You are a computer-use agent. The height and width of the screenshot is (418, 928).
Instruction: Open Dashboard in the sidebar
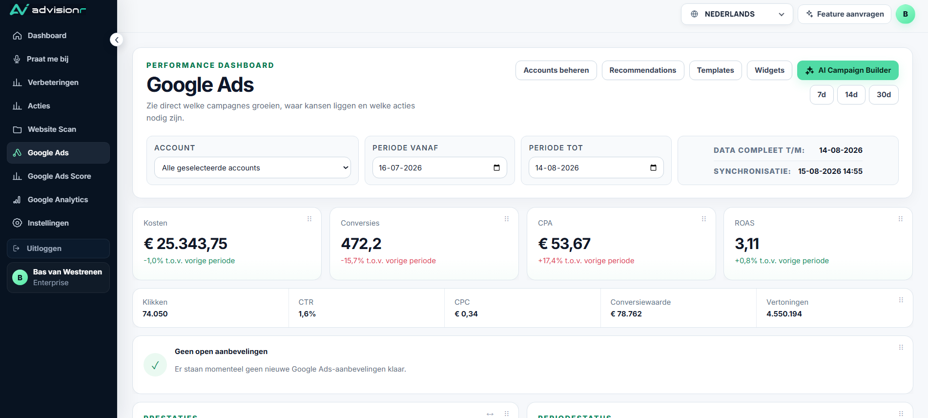click(x=58, y=36)
